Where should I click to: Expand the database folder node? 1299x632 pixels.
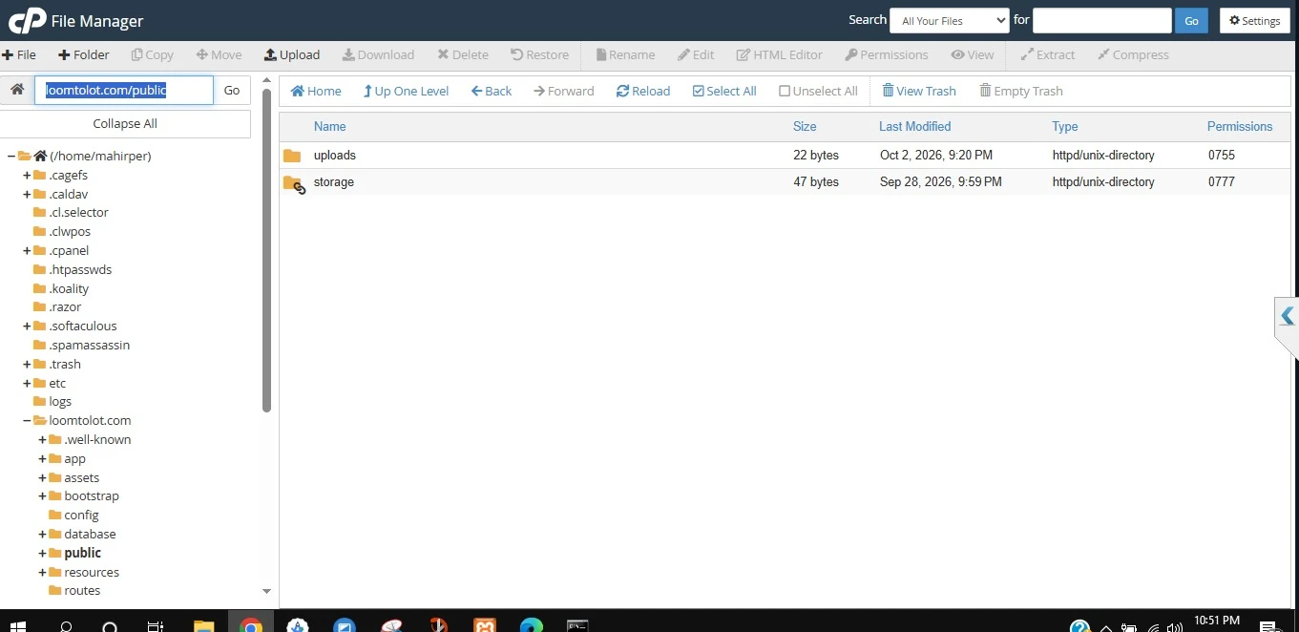click(x=43, y=534)
